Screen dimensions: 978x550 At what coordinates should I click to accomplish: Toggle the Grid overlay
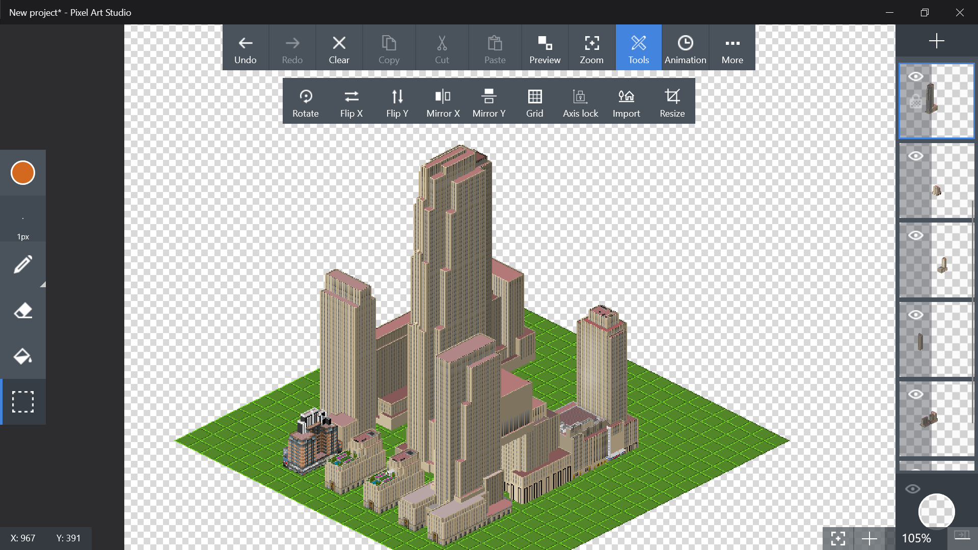pyautogui.click(x=535, y=101)
